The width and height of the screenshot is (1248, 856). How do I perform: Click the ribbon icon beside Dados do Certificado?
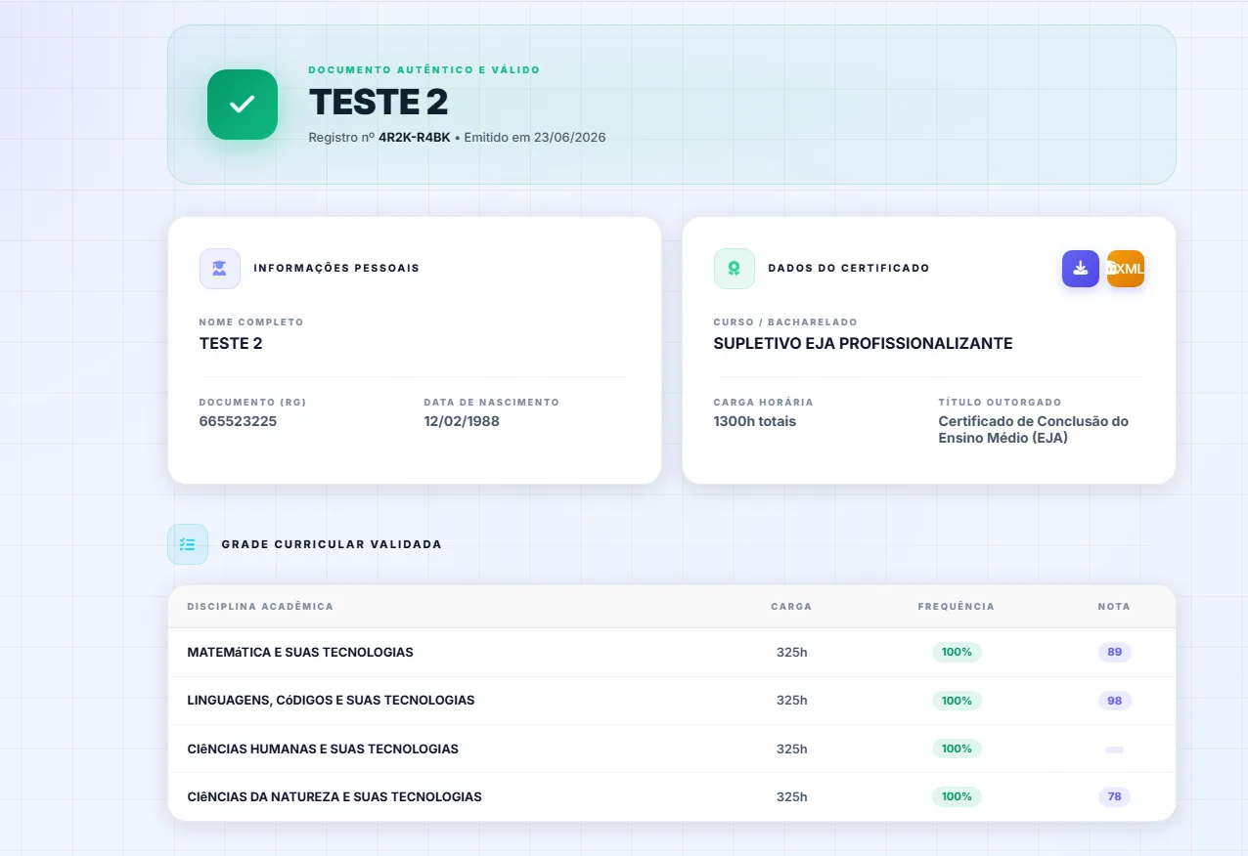[x=735, y=269]
